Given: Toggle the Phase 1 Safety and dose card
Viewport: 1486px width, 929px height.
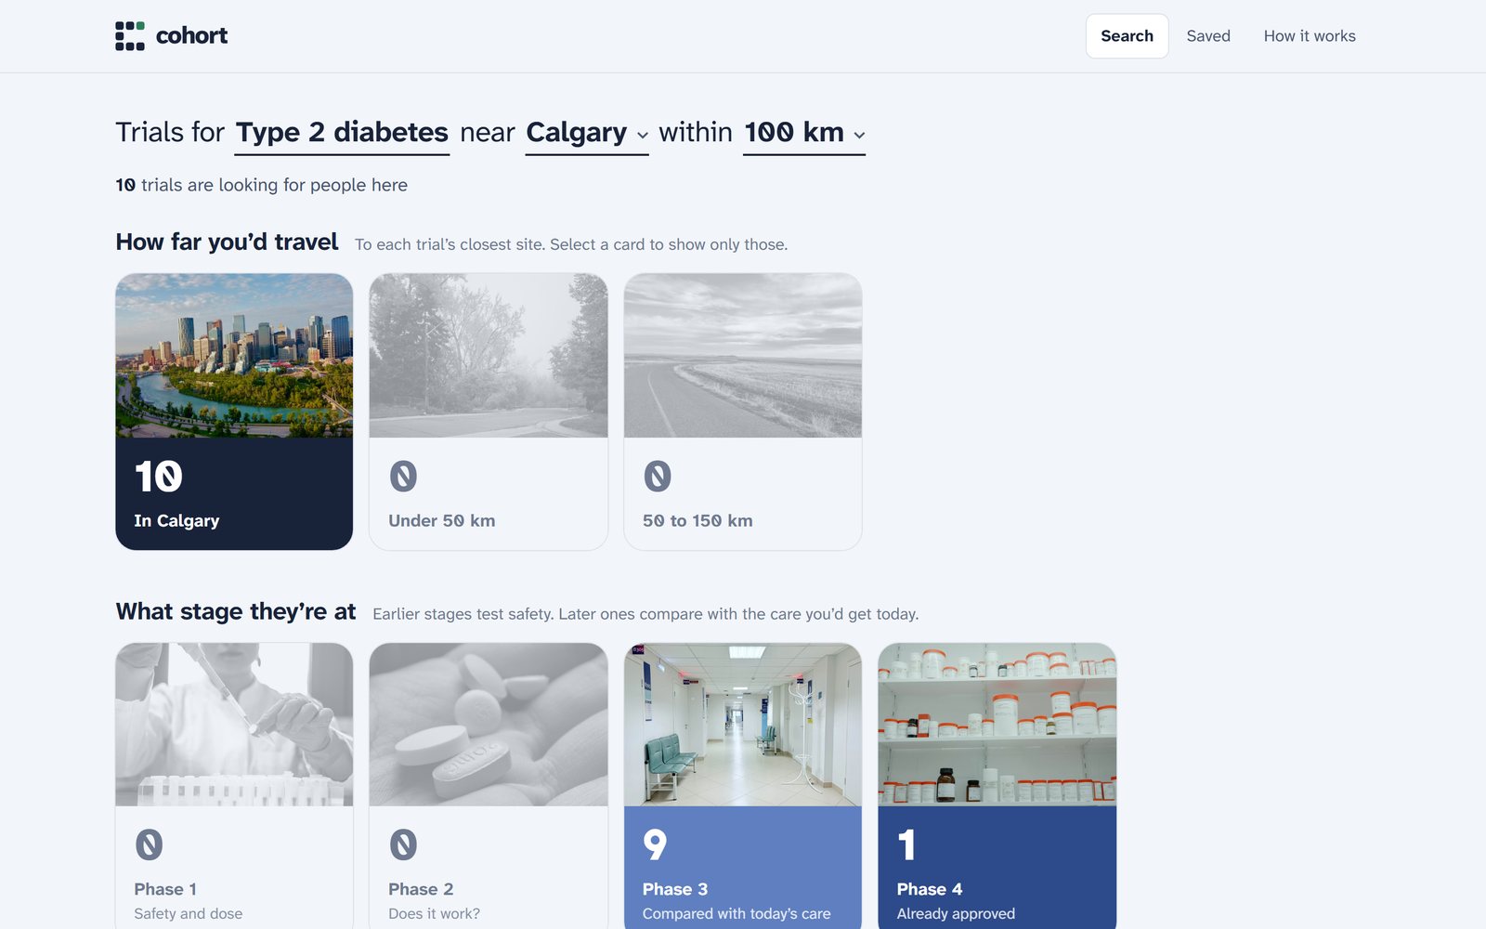Looking at the screenshot, I should [x=234, y=786].
